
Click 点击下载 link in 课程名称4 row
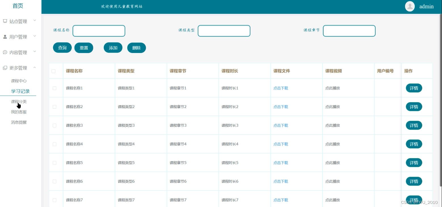[281, 144]
